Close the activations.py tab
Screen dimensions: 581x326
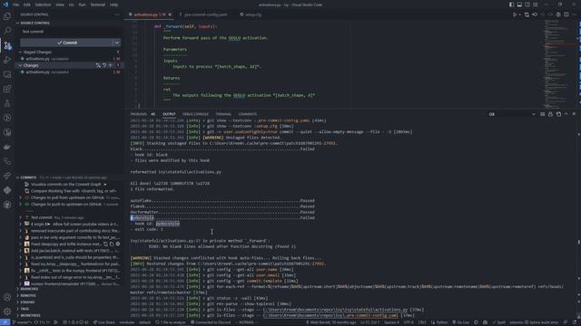(170, 14)
